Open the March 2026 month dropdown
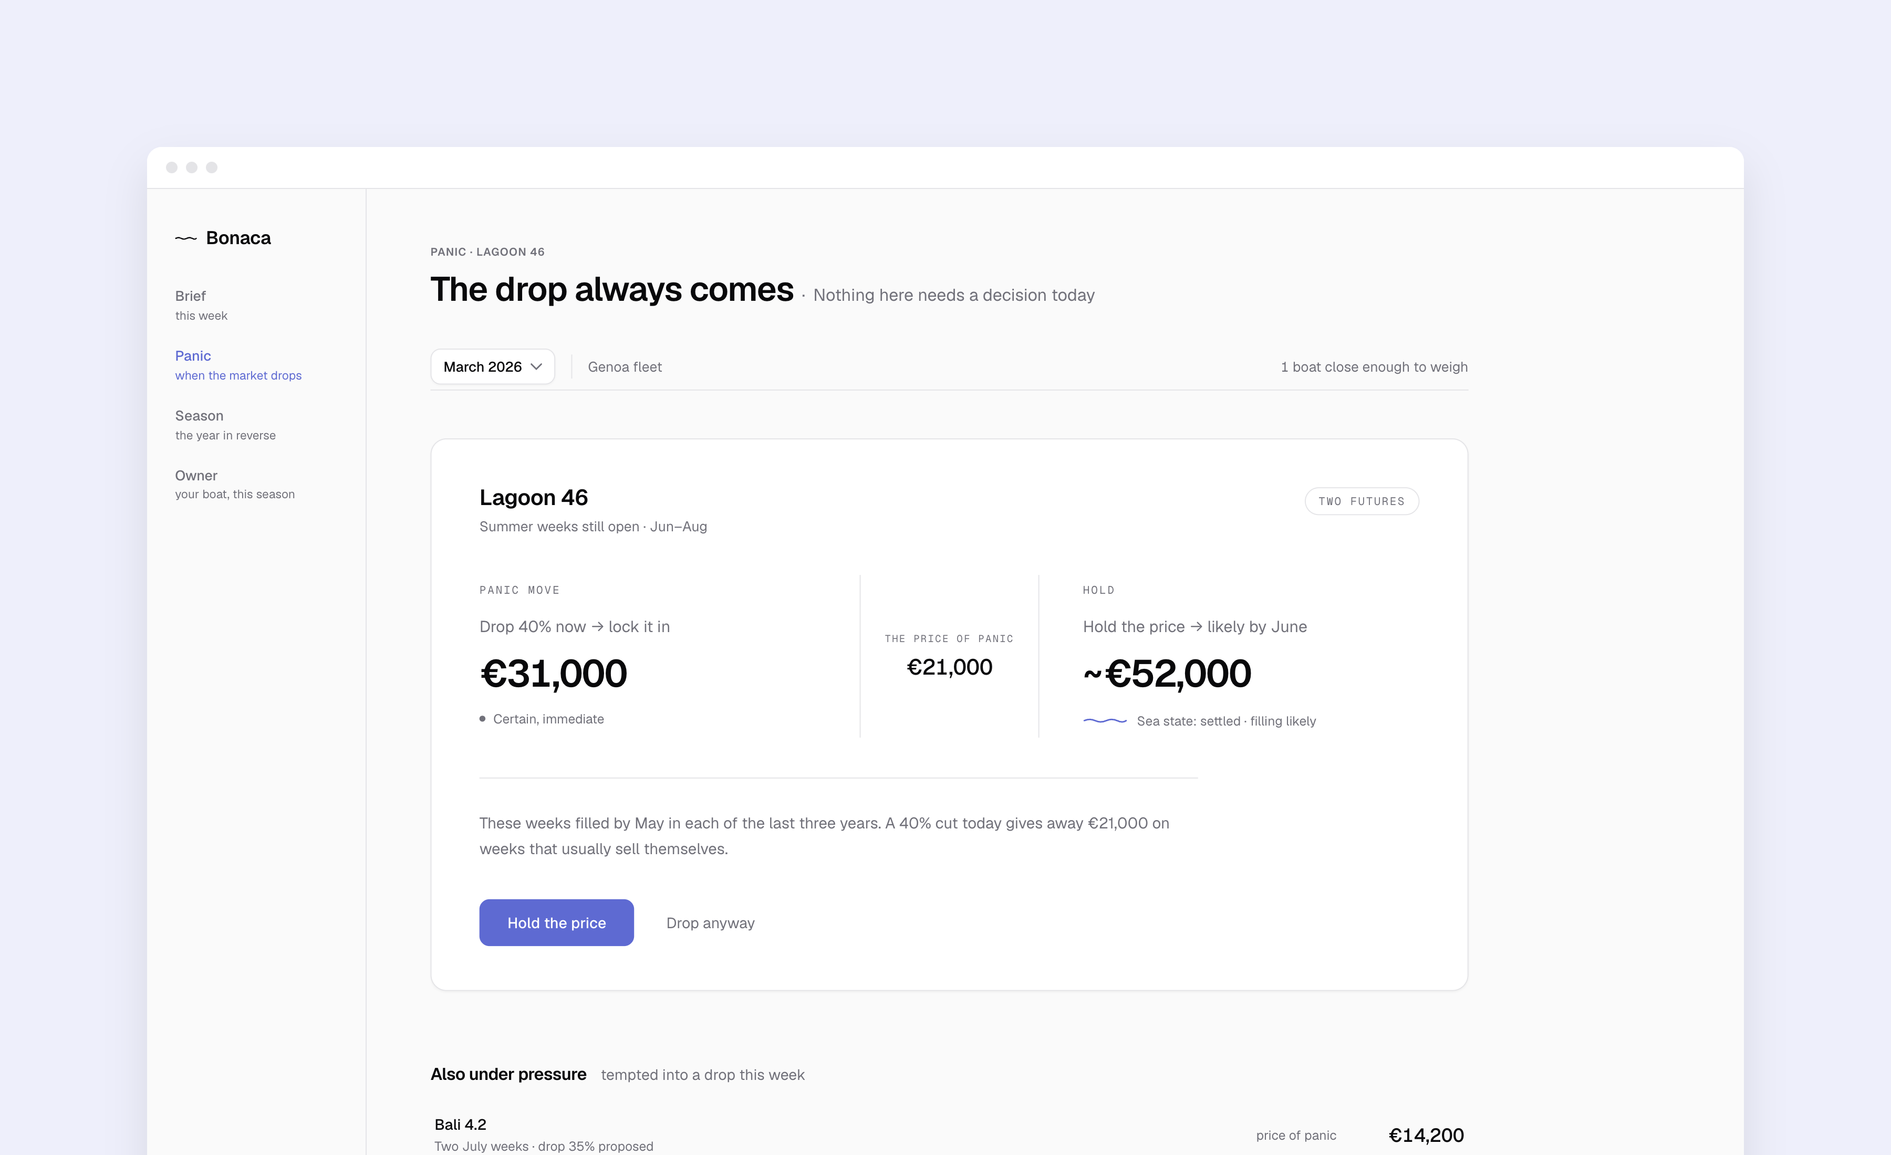This screenshot has width=1891, height=1155. tap(493, 366)
